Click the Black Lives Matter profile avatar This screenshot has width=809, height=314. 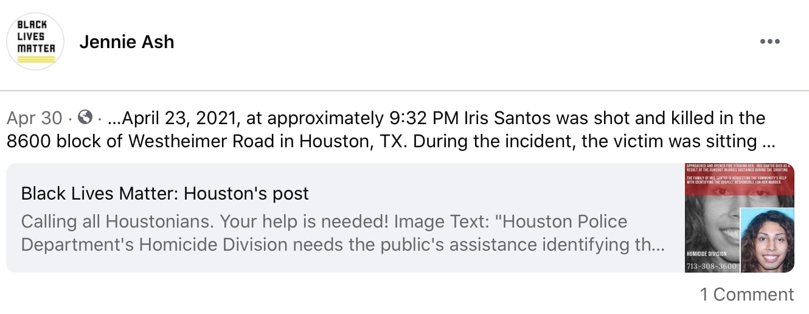coord(35,41)
